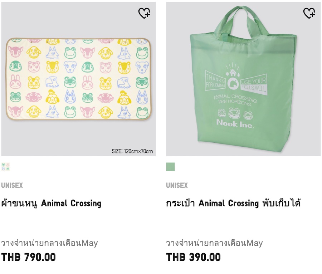Click the SIZE: 120cm×70cm caption
The width and height of the screenshot is (322, 274).
click(x=132, y=151)
